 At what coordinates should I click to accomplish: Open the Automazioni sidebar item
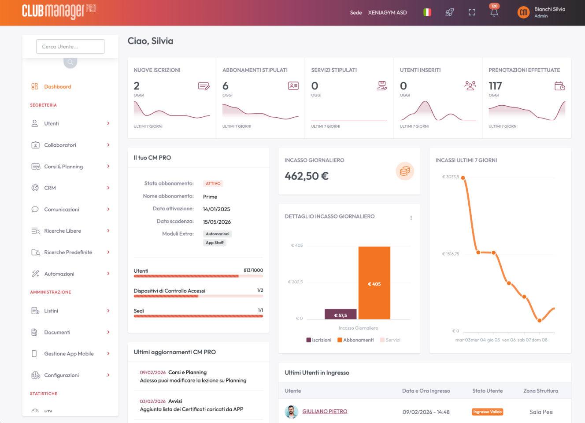pyautogui.click(x=70, y=274)
